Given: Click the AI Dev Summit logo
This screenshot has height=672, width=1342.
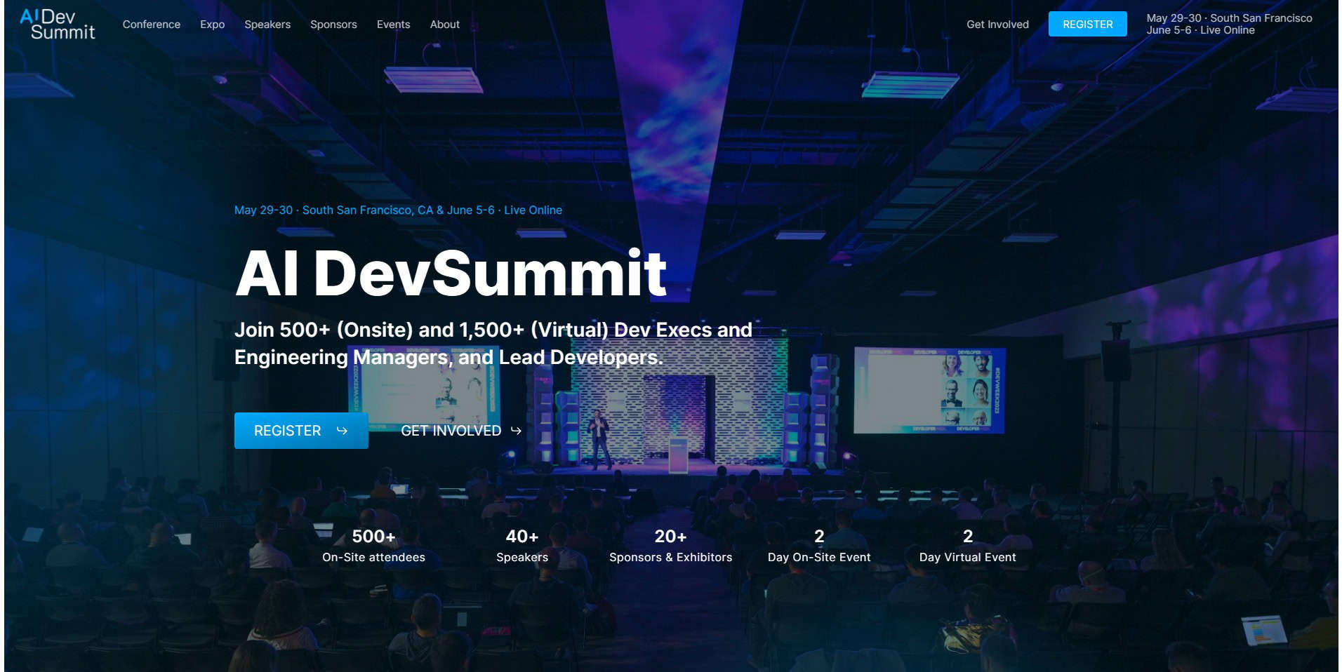Looking at the screenshot, I should (x=58, y=25).
